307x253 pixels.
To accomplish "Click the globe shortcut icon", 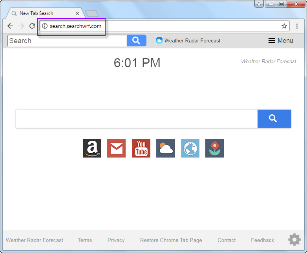I will tap(190, 148).
